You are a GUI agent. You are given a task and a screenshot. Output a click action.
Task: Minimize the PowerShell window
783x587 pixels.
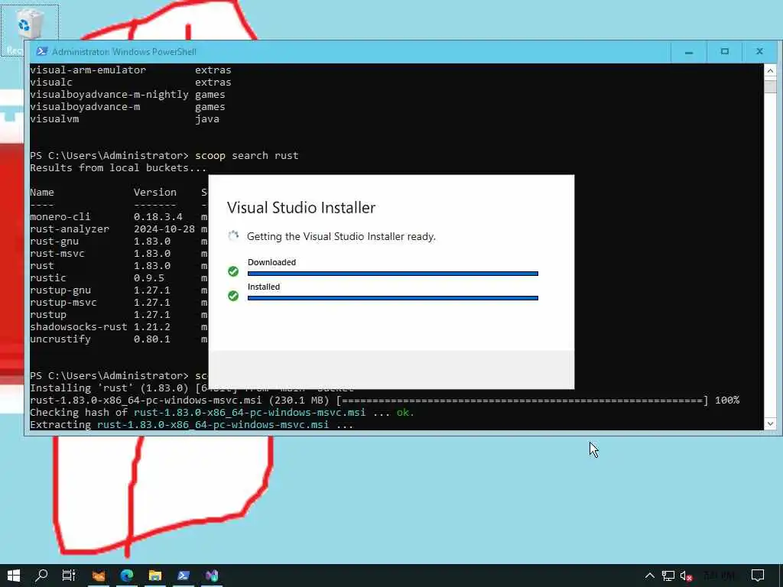[689, 52]
